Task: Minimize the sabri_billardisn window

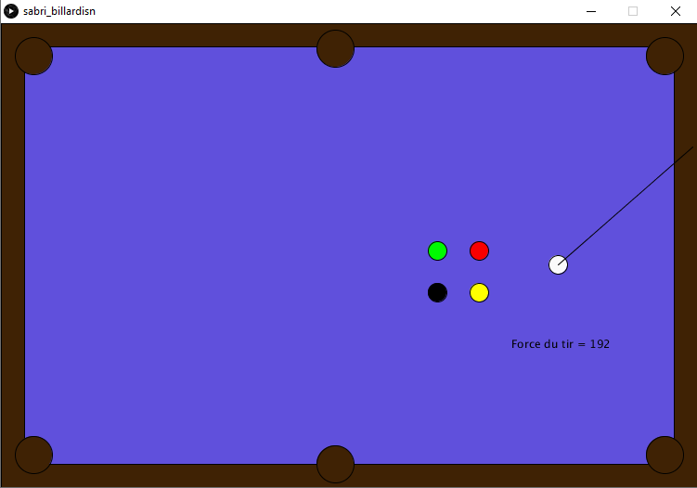Action: (x=591, y=11)
